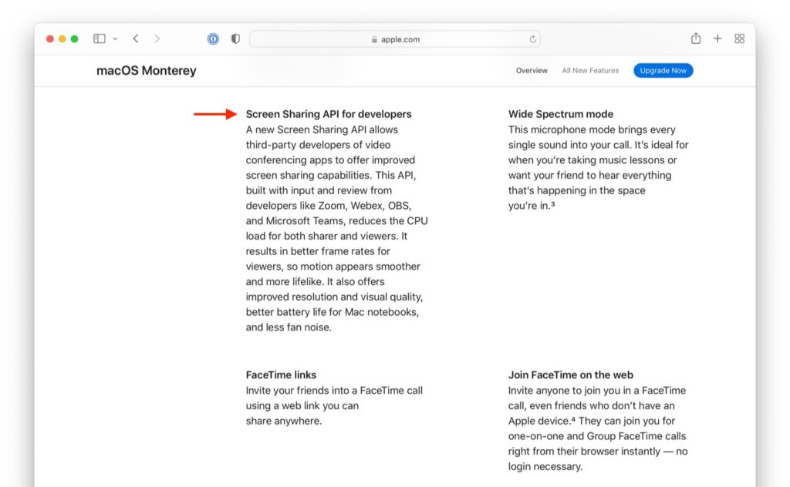The width and height of the screenshot is (790, 487).
Task: Switch to the Overview tab
Action: [532, 70]
